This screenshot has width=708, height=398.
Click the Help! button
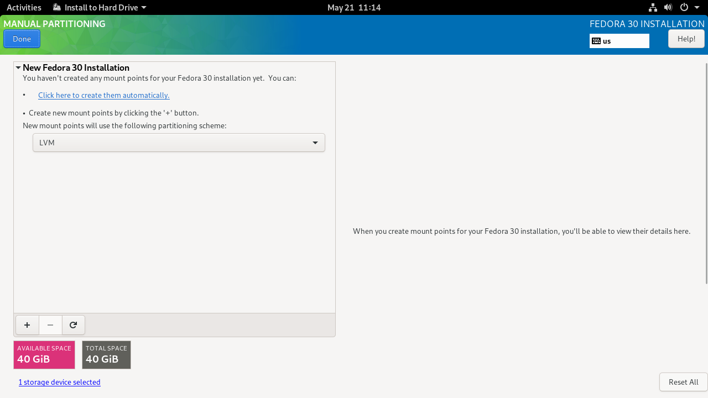(686, 39)
